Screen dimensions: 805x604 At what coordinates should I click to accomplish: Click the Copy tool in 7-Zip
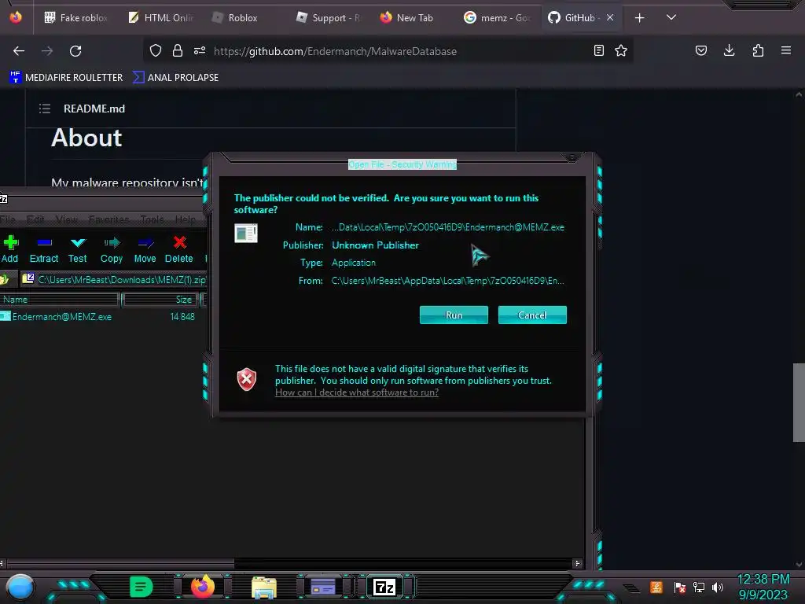click(112, 249)
